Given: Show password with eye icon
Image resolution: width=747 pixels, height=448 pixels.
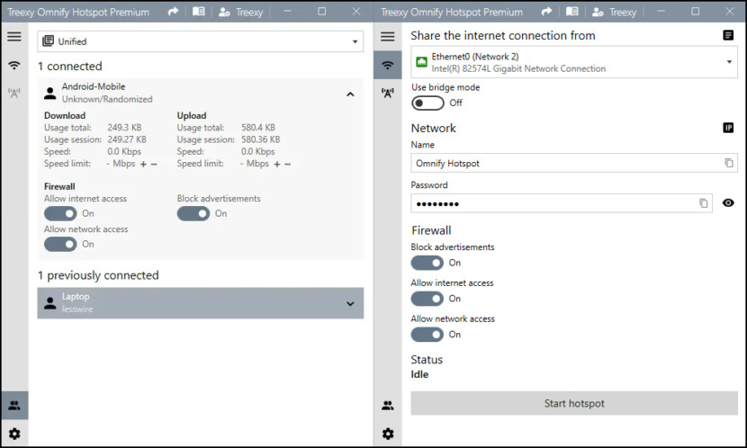Looking at the screenshot, I should coord(728,202).
